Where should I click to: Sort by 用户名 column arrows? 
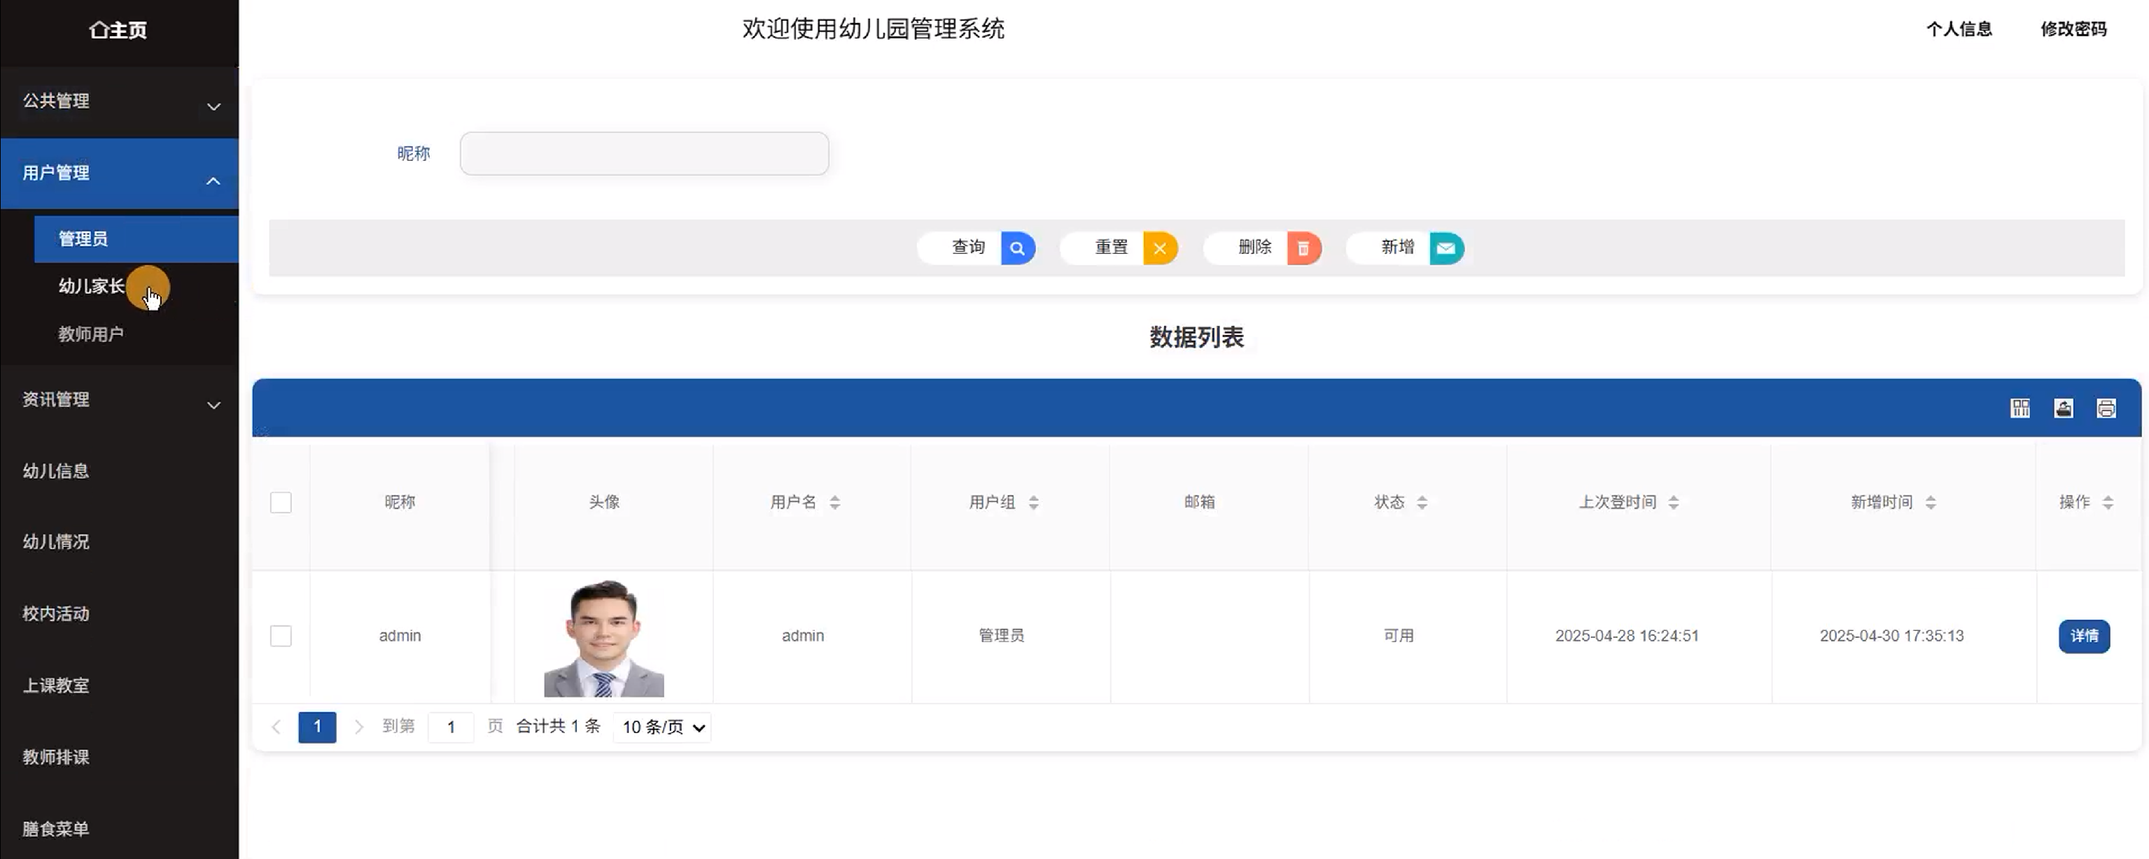pyautogui.click(x=834, y=502)
